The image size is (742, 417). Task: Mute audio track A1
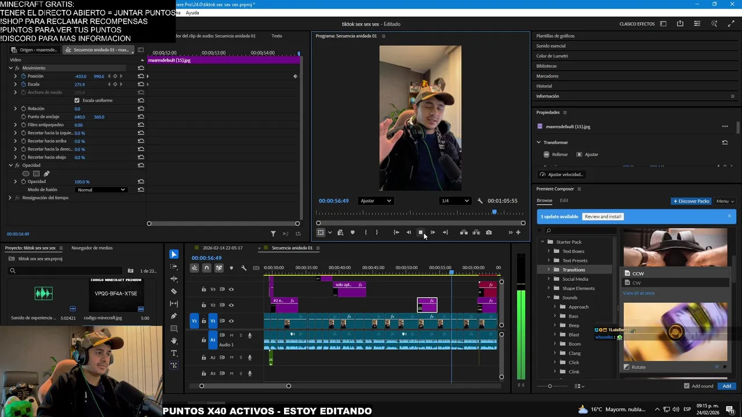click(x=231, y=335)
